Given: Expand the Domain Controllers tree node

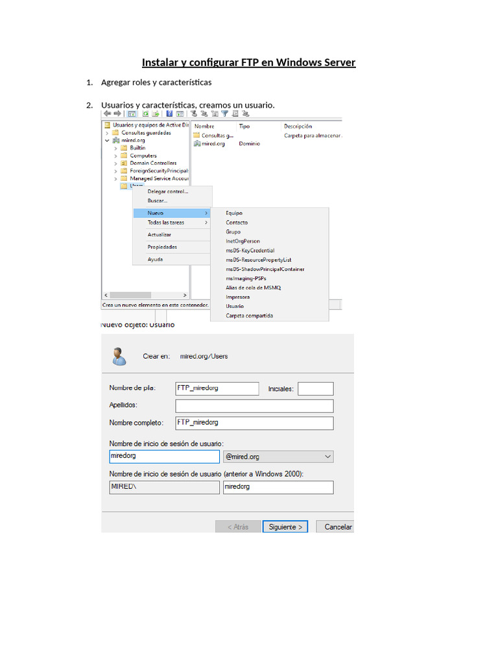Looking at the screenshot, I should (115, 163).
